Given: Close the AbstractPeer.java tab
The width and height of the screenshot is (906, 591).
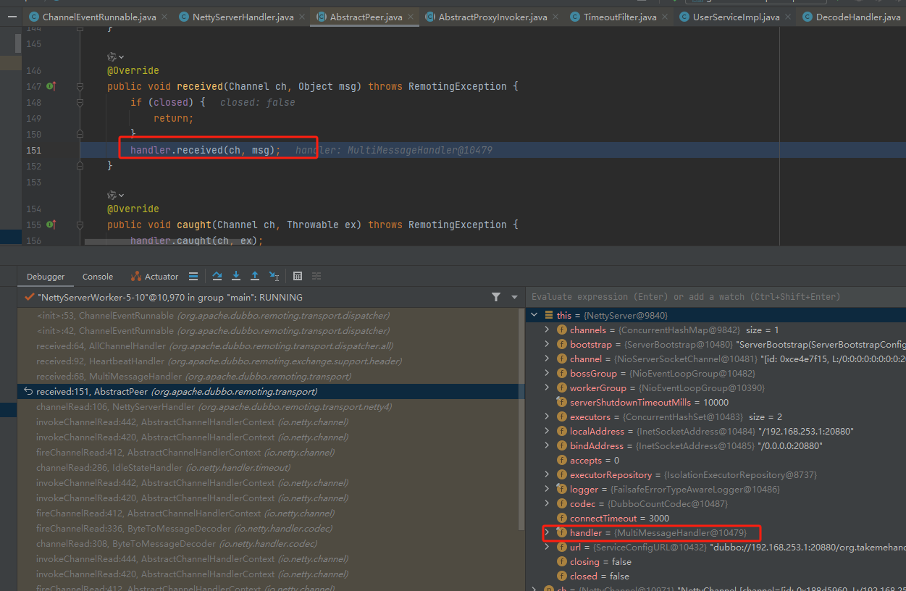Looking at the screenshot, I should [411, 17].
